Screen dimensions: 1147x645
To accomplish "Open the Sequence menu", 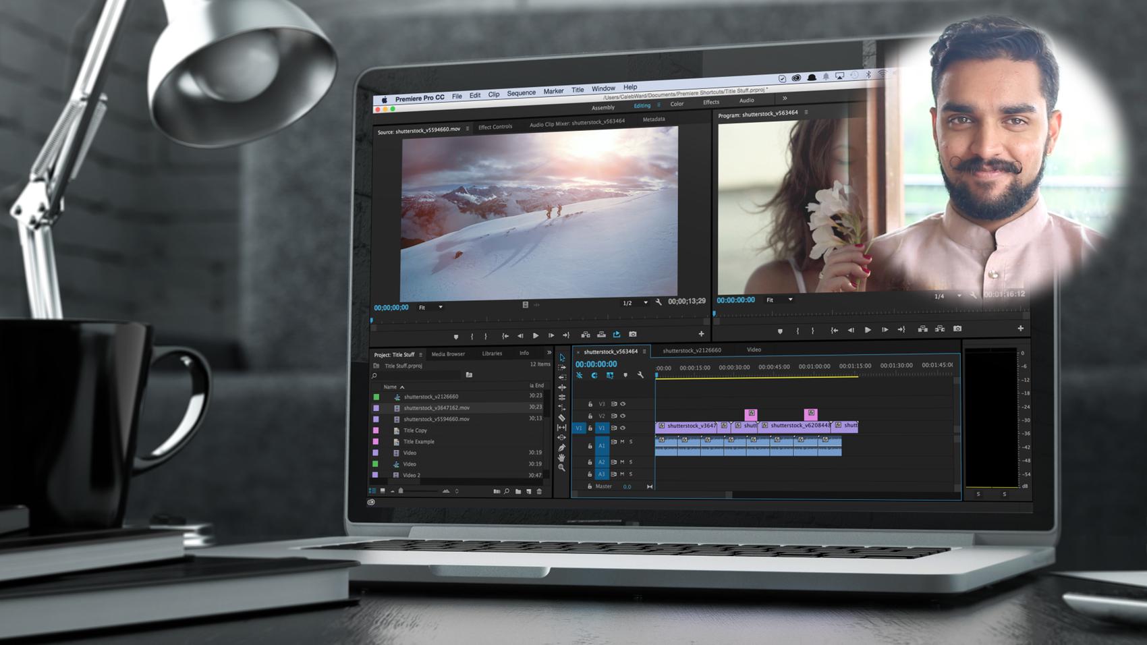I will 521,93.
